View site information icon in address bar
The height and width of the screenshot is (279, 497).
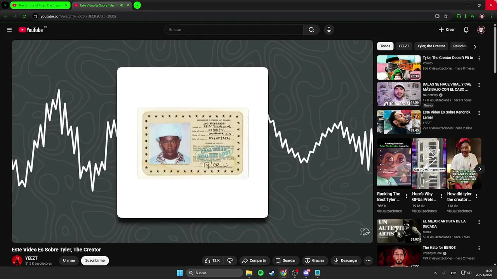(35, 16)
